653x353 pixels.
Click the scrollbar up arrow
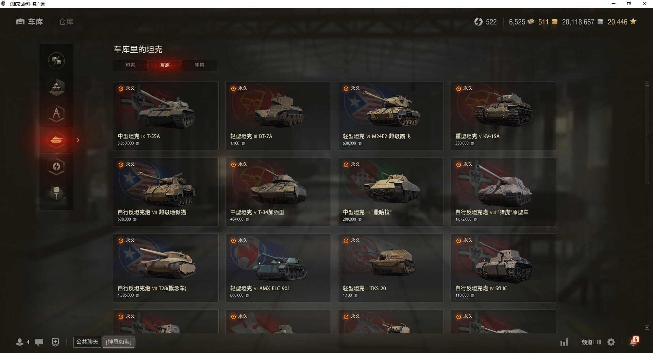tap(647, 83)
